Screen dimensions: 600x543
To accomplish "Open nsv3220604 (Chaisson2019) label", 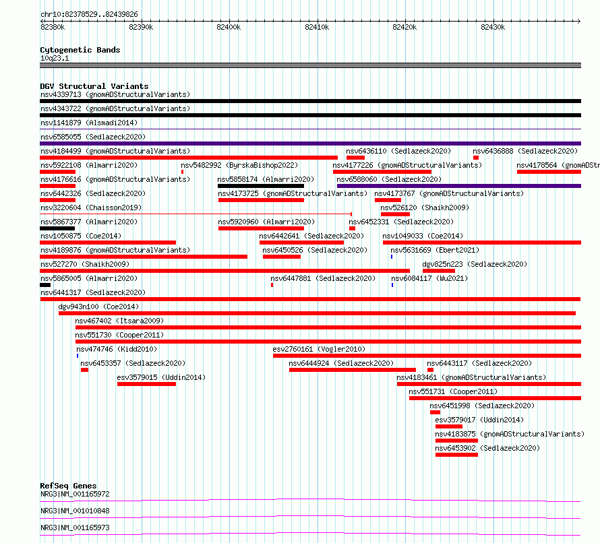I will [91, 207].
